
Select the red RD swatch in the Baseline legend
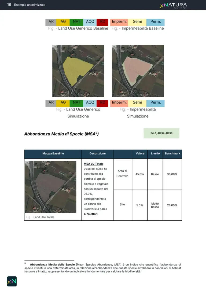tap(102, 23)
